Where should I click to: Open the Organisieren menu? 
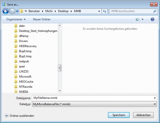(16, 20)
